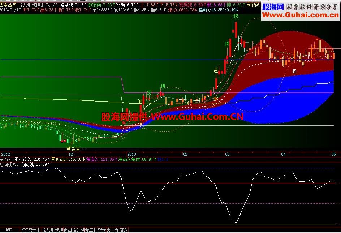Click the index value 指数(-46.25)-0.49%
The image size is (341, 233).
click(x=218, y=10)
